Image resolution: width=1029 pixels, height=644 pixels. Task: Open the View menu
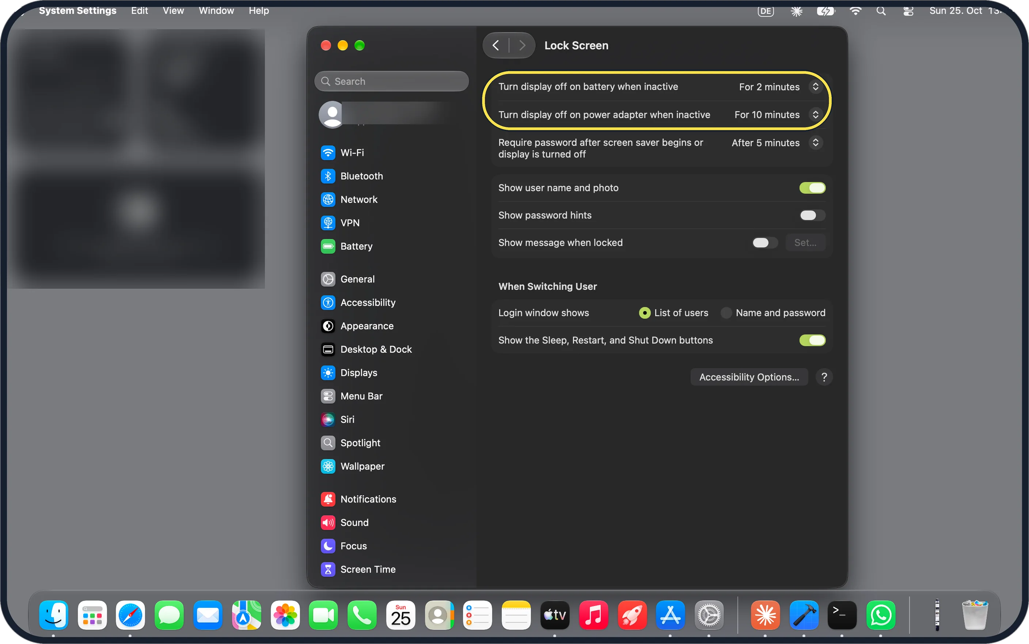[x=173, y=11]
